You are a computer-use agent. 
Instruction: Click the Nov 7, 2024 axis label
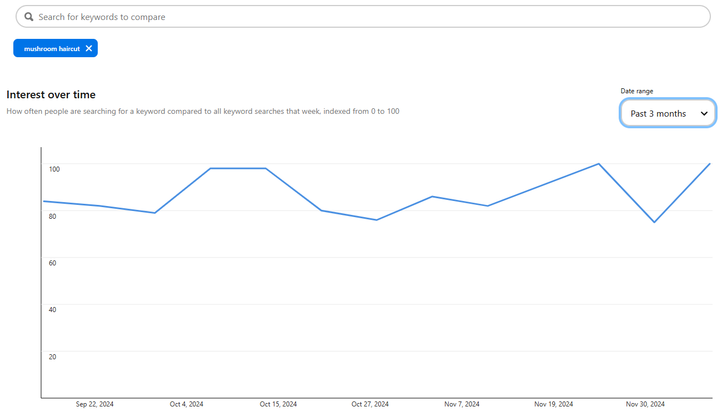click(462, 404)
